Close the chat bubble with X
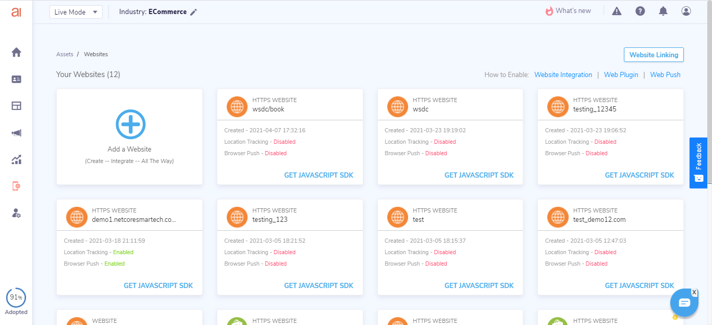Viewport: 712px width, 325px height. [x=694, y=292]
